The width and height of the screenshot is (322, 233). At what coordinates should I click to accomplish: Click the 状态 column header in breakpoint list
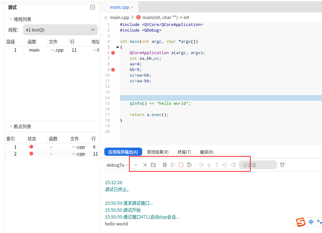(x=32, y=139)
